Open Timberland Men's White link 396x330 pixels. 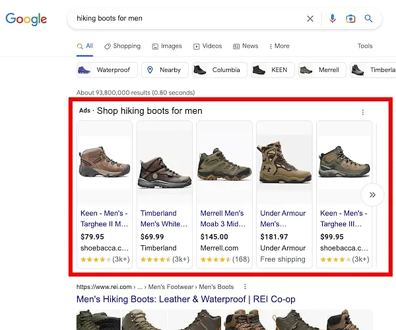(164, 218)
